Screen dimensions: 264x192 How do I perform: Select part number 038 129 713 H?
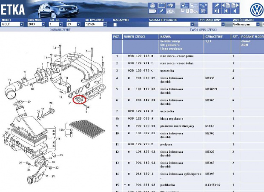[141, 56]
